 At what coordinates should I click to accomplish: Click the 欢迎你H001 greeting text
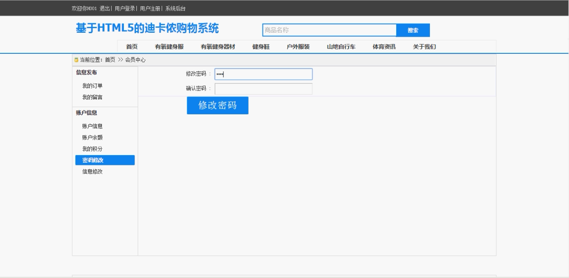pyautogui.click(x=84, y=9)
